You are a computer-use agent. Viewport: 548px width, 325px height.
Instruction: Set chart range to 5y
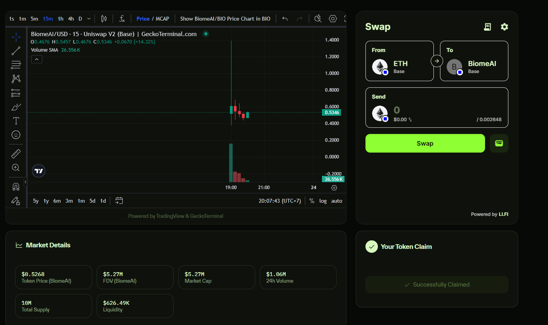click(x=36, y=201)
